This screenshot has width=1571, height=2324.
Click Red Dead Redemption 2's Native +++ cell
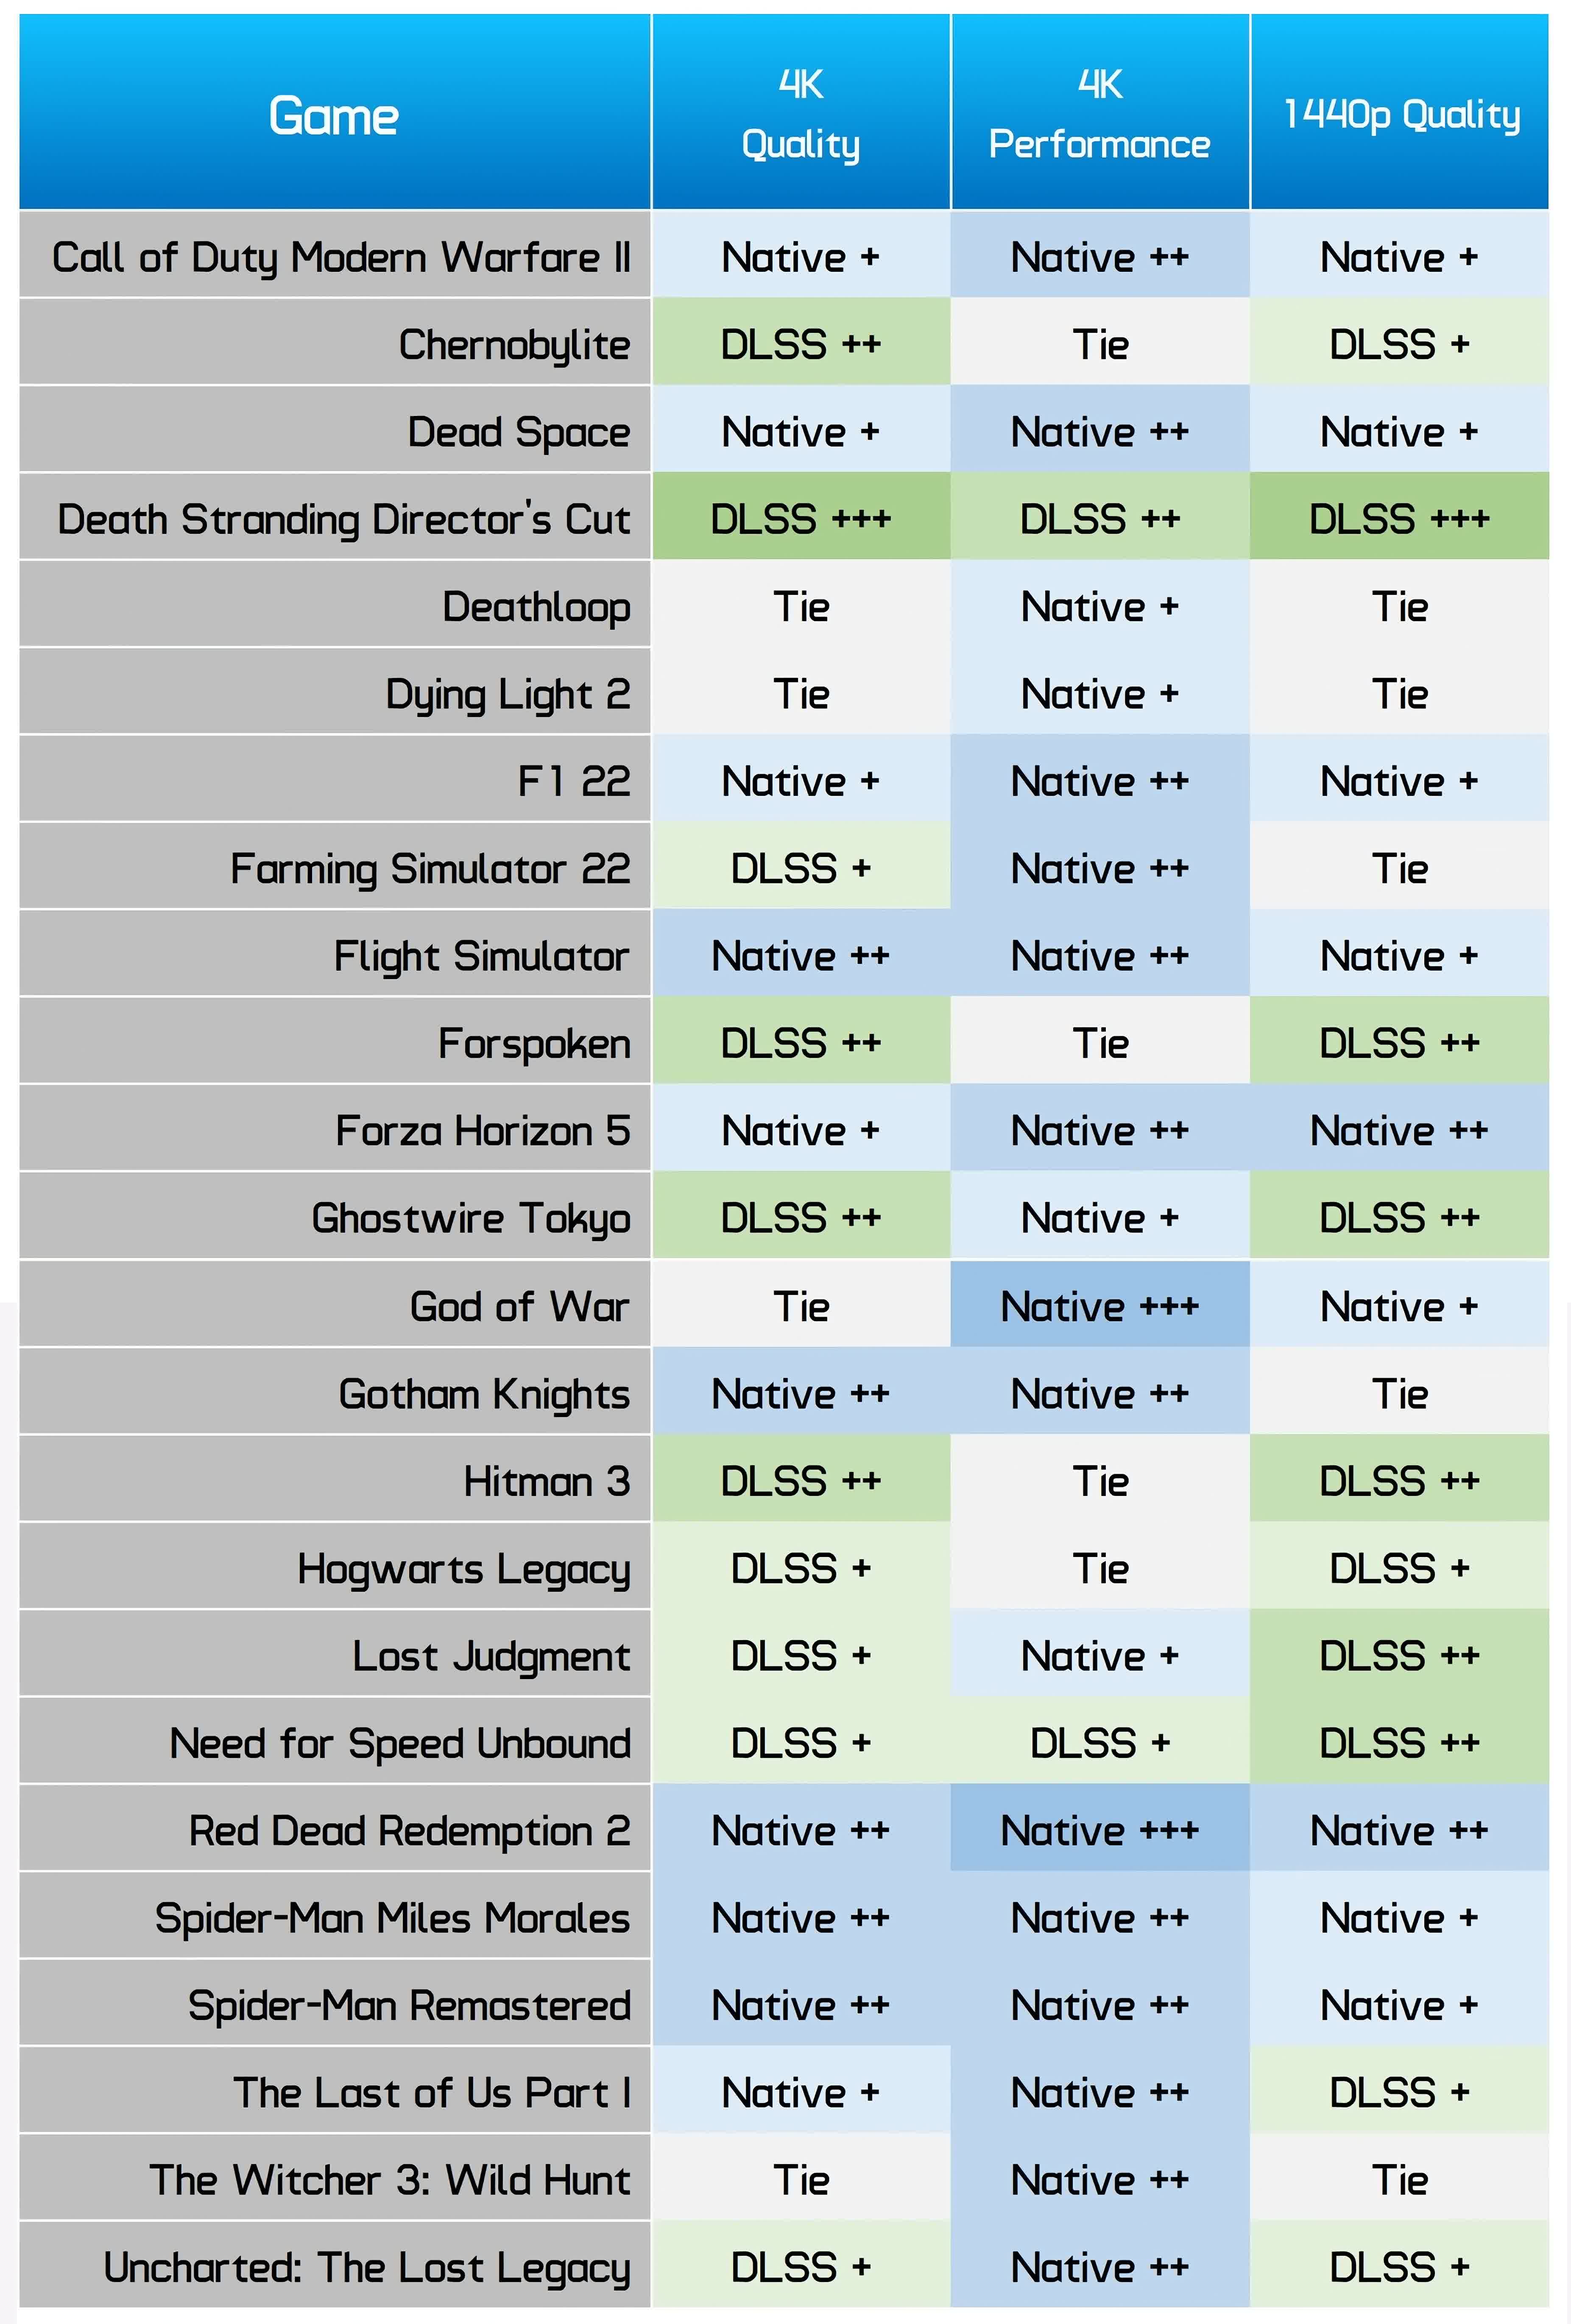click(1099, 1831)
